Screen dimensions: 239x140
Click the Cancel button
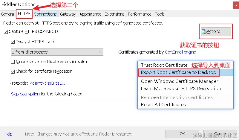220,134
